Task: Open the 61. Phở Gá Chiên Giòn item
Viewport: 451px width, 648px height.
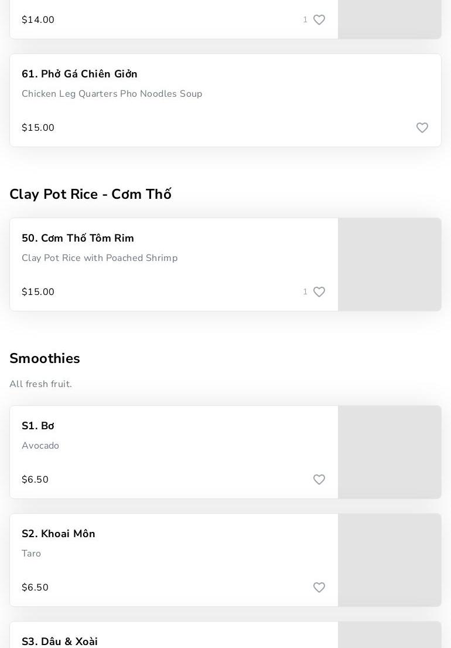Action: tap(80, 74)
